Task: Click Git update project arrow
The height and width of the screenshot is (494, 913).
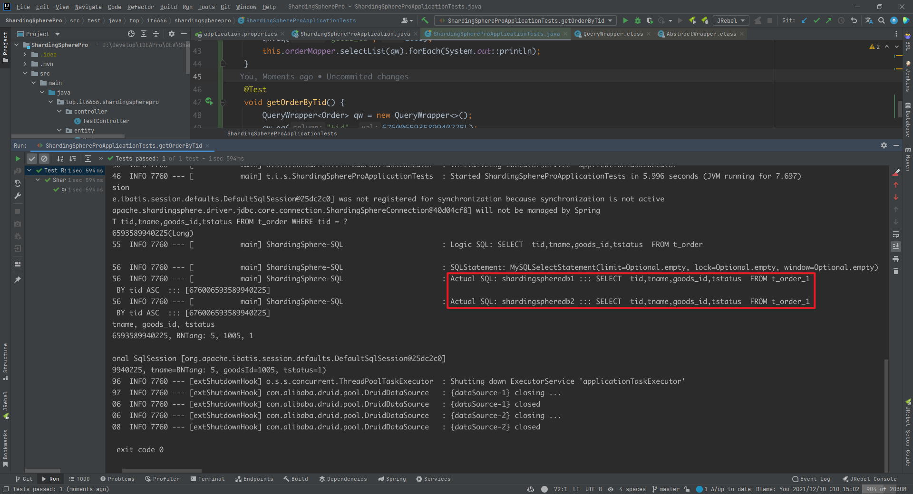Action: click(804, 20)
